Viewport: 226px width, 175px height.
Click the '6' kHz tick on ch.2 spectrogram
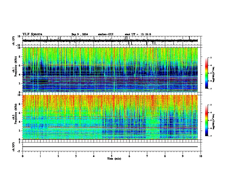20,113
